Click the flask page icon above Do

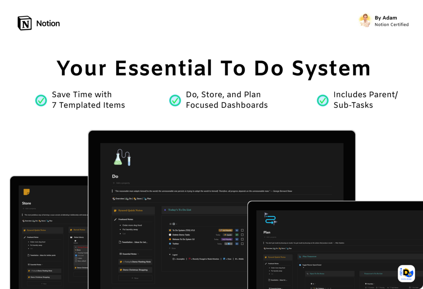tap(122, 157)
